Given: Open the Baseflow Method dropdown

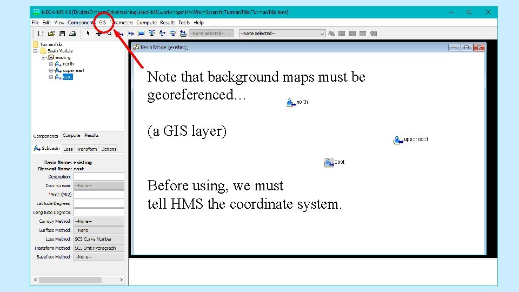Looking at the screenshot, I should click(x=99, y=257).
